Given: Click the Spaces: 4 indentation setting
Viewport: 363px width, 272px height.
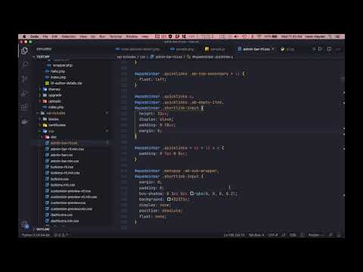Looking at the screenshot, I should 256,235.
